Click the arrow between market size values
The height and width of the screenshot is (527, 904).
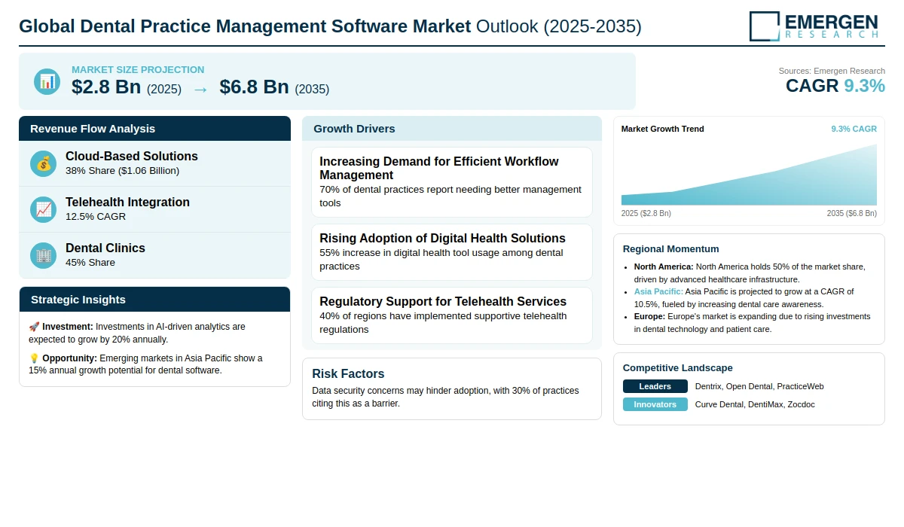click(x=200, y=89)
